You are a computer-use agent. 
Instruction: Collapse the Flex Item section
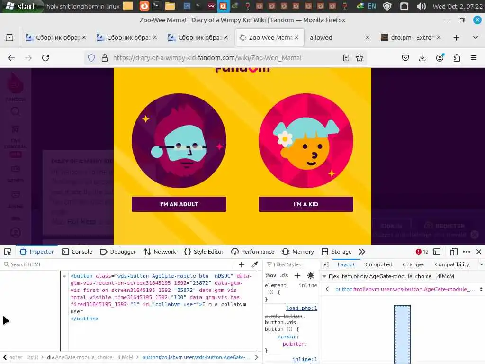tap(324, 276)
